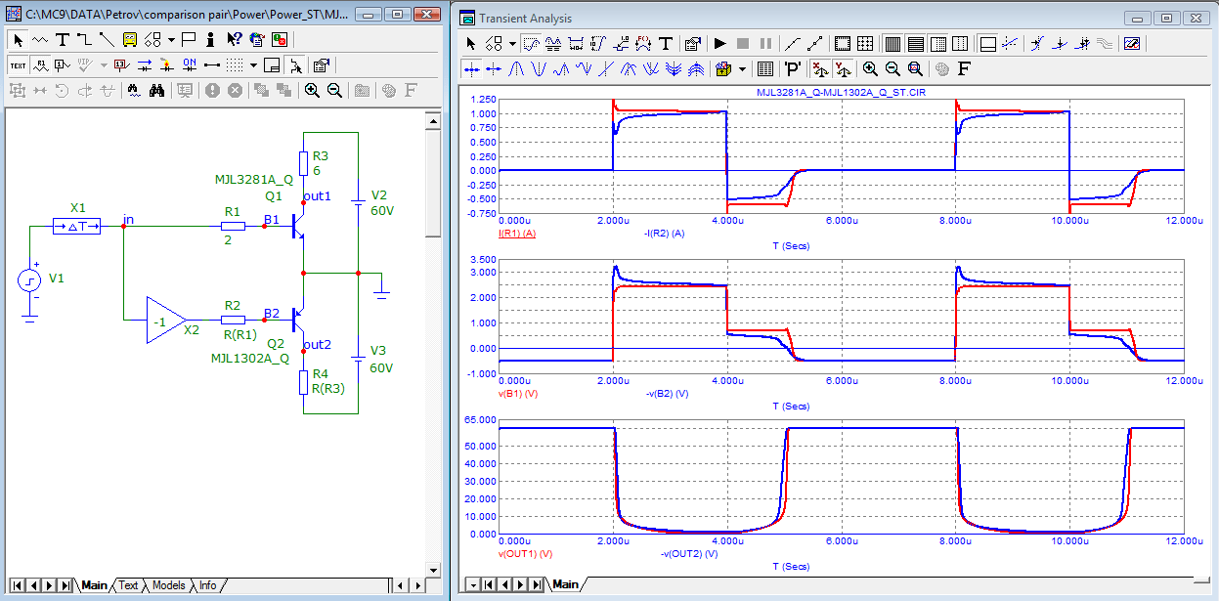Switch to the Text tab
The height and width of the screenshot is (601, 1219).
point(129,585)
